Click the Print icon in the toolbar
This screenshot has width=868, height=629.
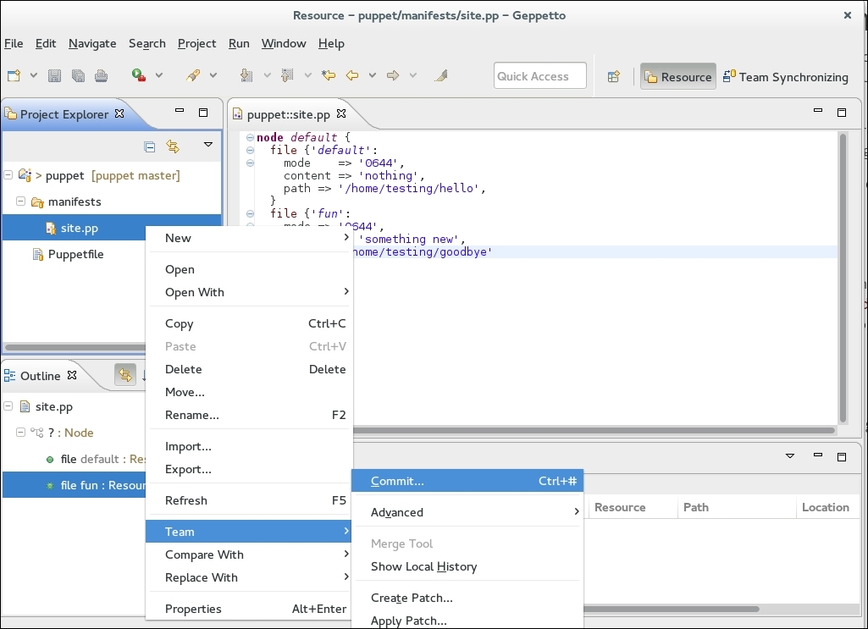tap(102, 76)
